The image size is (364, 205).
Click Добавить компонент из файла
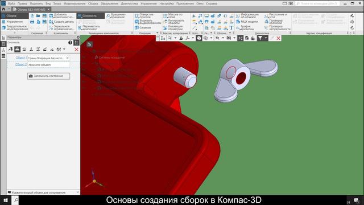(62, 16)
